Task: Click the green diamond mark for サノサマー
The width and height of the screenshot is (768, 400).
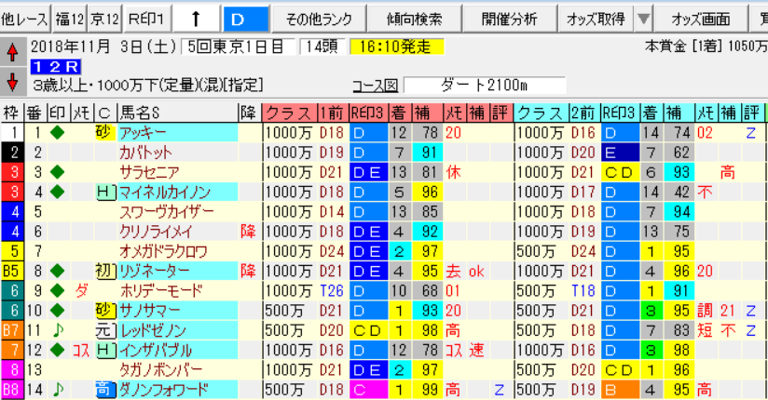Action: 57,310
